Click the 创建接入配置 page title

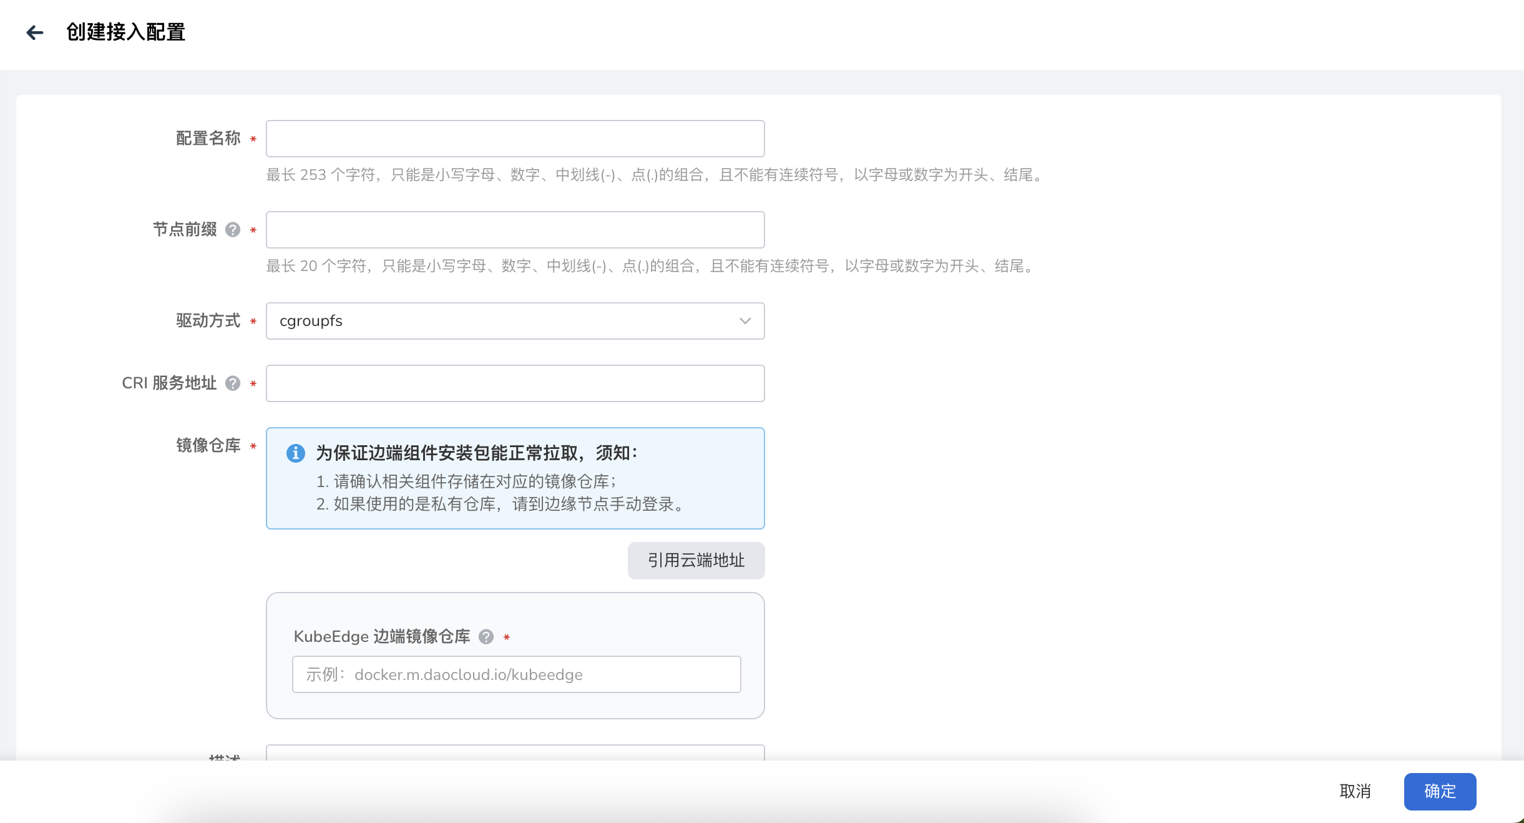(x=125, y=32)
